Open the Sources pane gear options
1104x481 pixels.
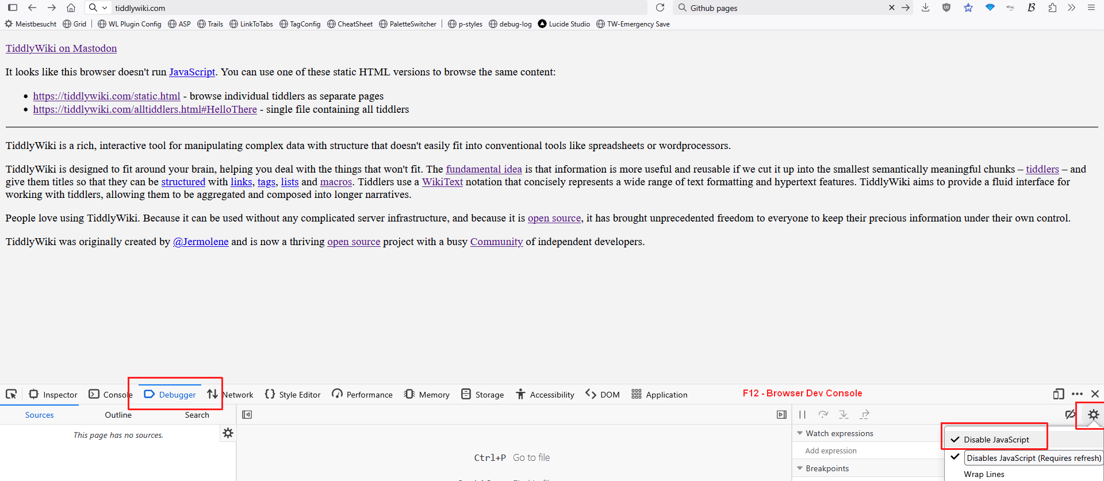(228, 433)
